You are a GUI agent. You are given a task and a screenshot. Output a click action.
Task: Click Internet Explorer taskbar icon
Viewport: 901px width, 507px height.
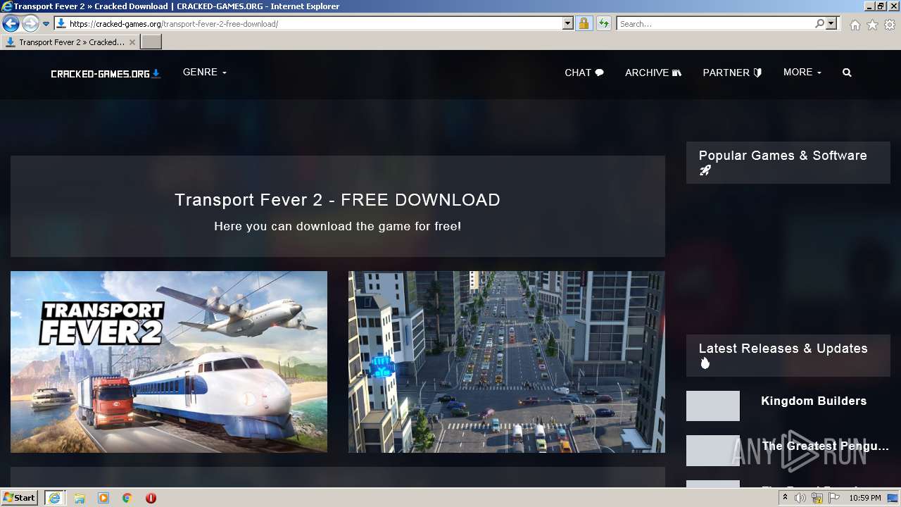pos(54,498)
